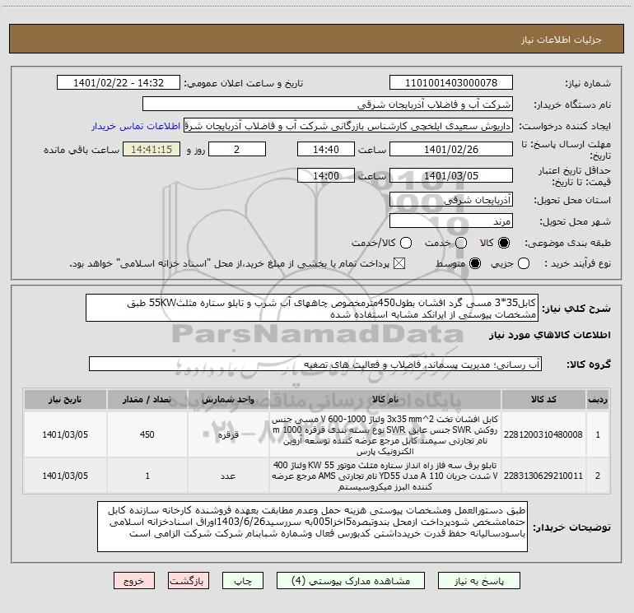Click product code 2281200310480008
This screenshot has height=613, width=634.
coord(543,434)
